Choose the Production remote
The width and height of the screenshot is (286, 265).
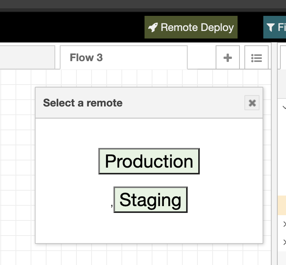click(x=149, y=161)
